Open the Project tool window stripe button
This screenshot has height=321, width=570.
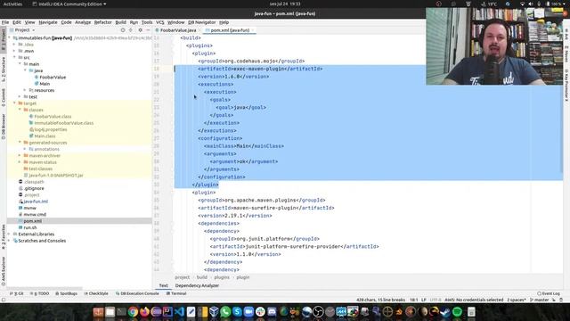(x=4, y=40)
